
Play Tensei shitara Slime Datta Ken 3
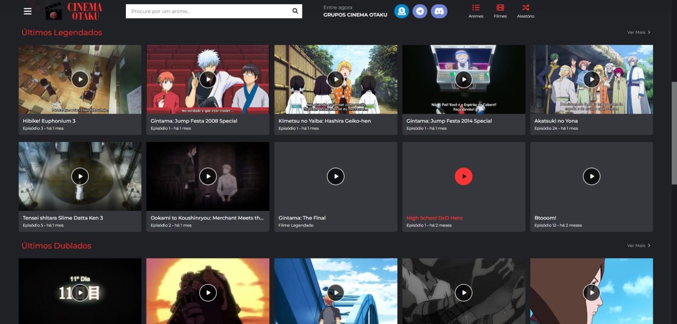80,176
